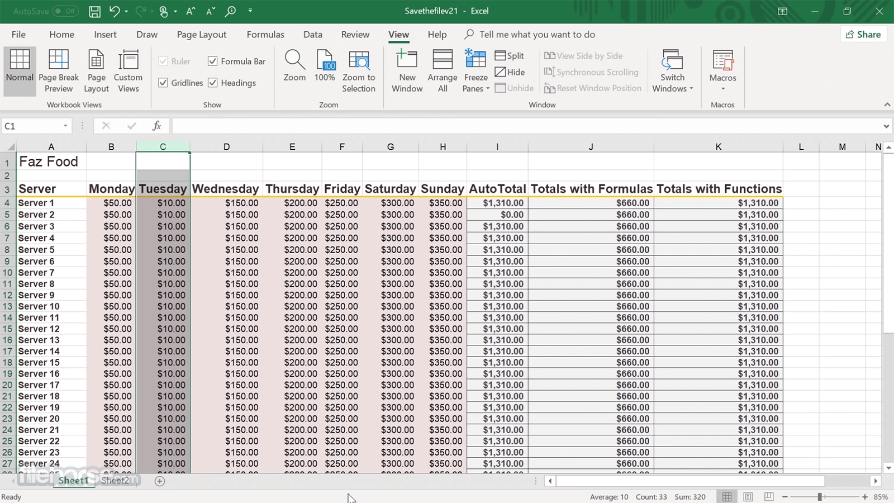This screenshot has width=894, height=503.
Task: Switch to Page Layout view in status bar
Action: tap(748, 497)
